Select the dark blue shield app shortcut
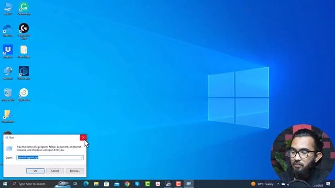Screen dimensions: 335x188 point(24,73)
